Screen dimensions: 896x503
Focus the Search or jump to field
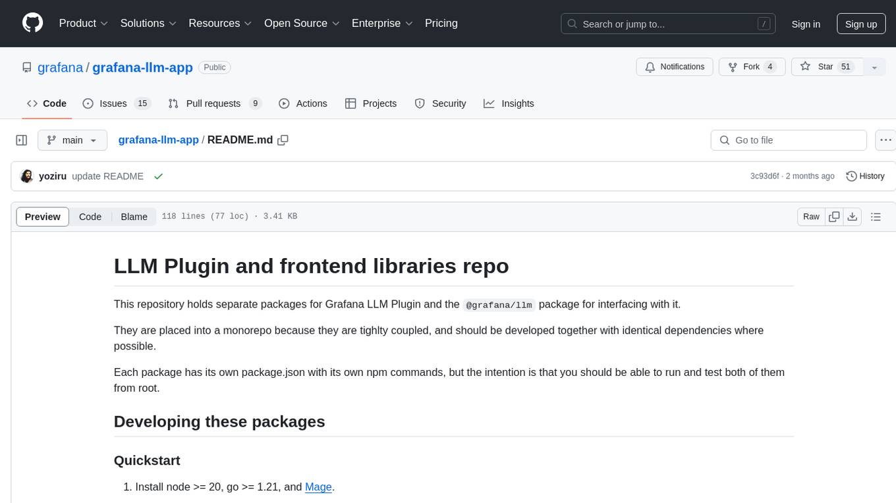tap(669, 24)
